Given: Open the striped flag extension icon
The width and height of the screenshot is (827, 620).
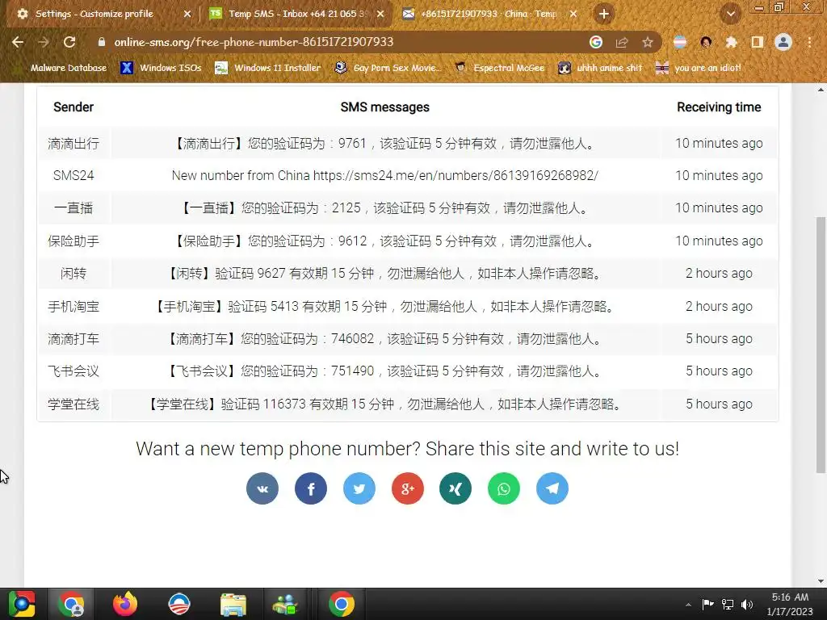Looking at the screenshot, I should (680, 42).
